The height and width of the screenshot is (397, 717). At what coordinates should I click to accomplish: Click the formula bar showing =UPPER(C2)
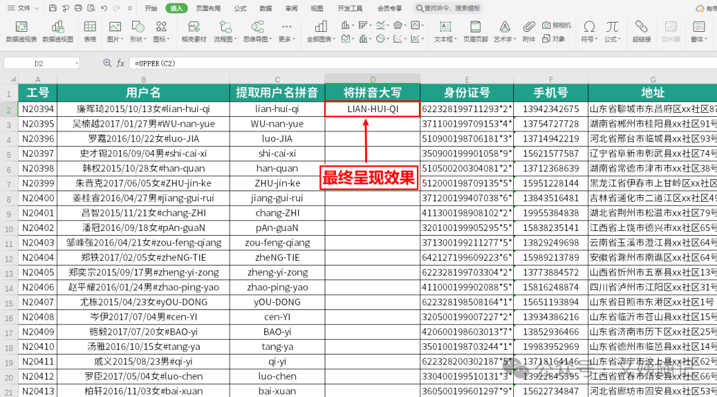coord(423,63)
